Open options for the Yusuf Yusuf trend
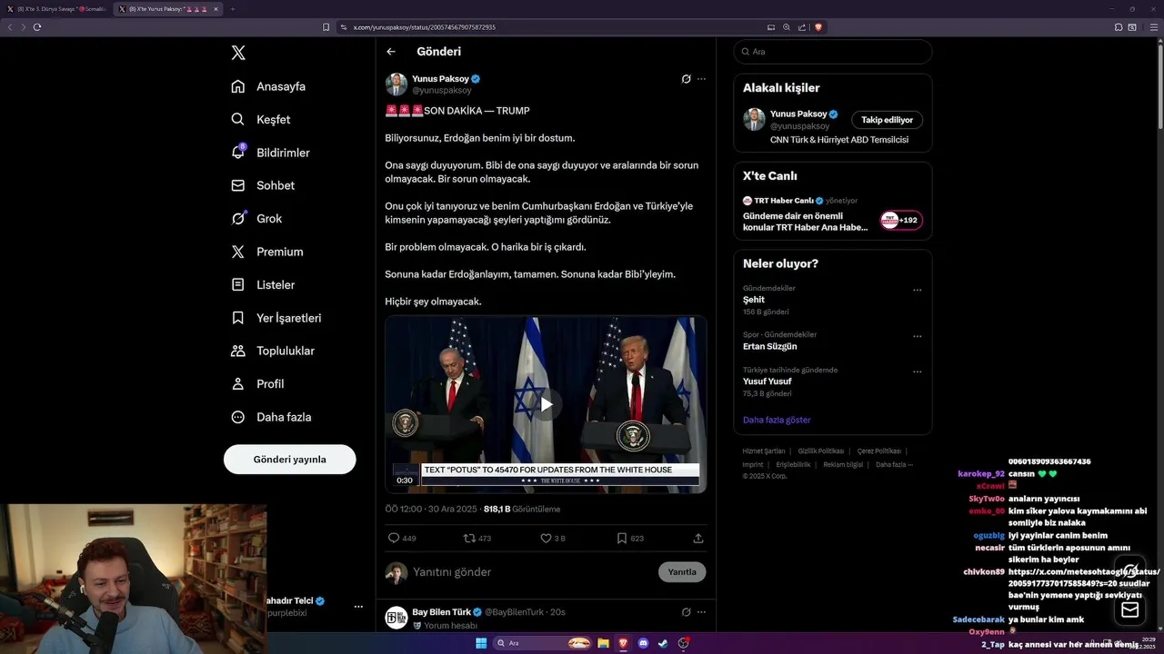Viewport: 1164px width, 654px height. (917, 372)
